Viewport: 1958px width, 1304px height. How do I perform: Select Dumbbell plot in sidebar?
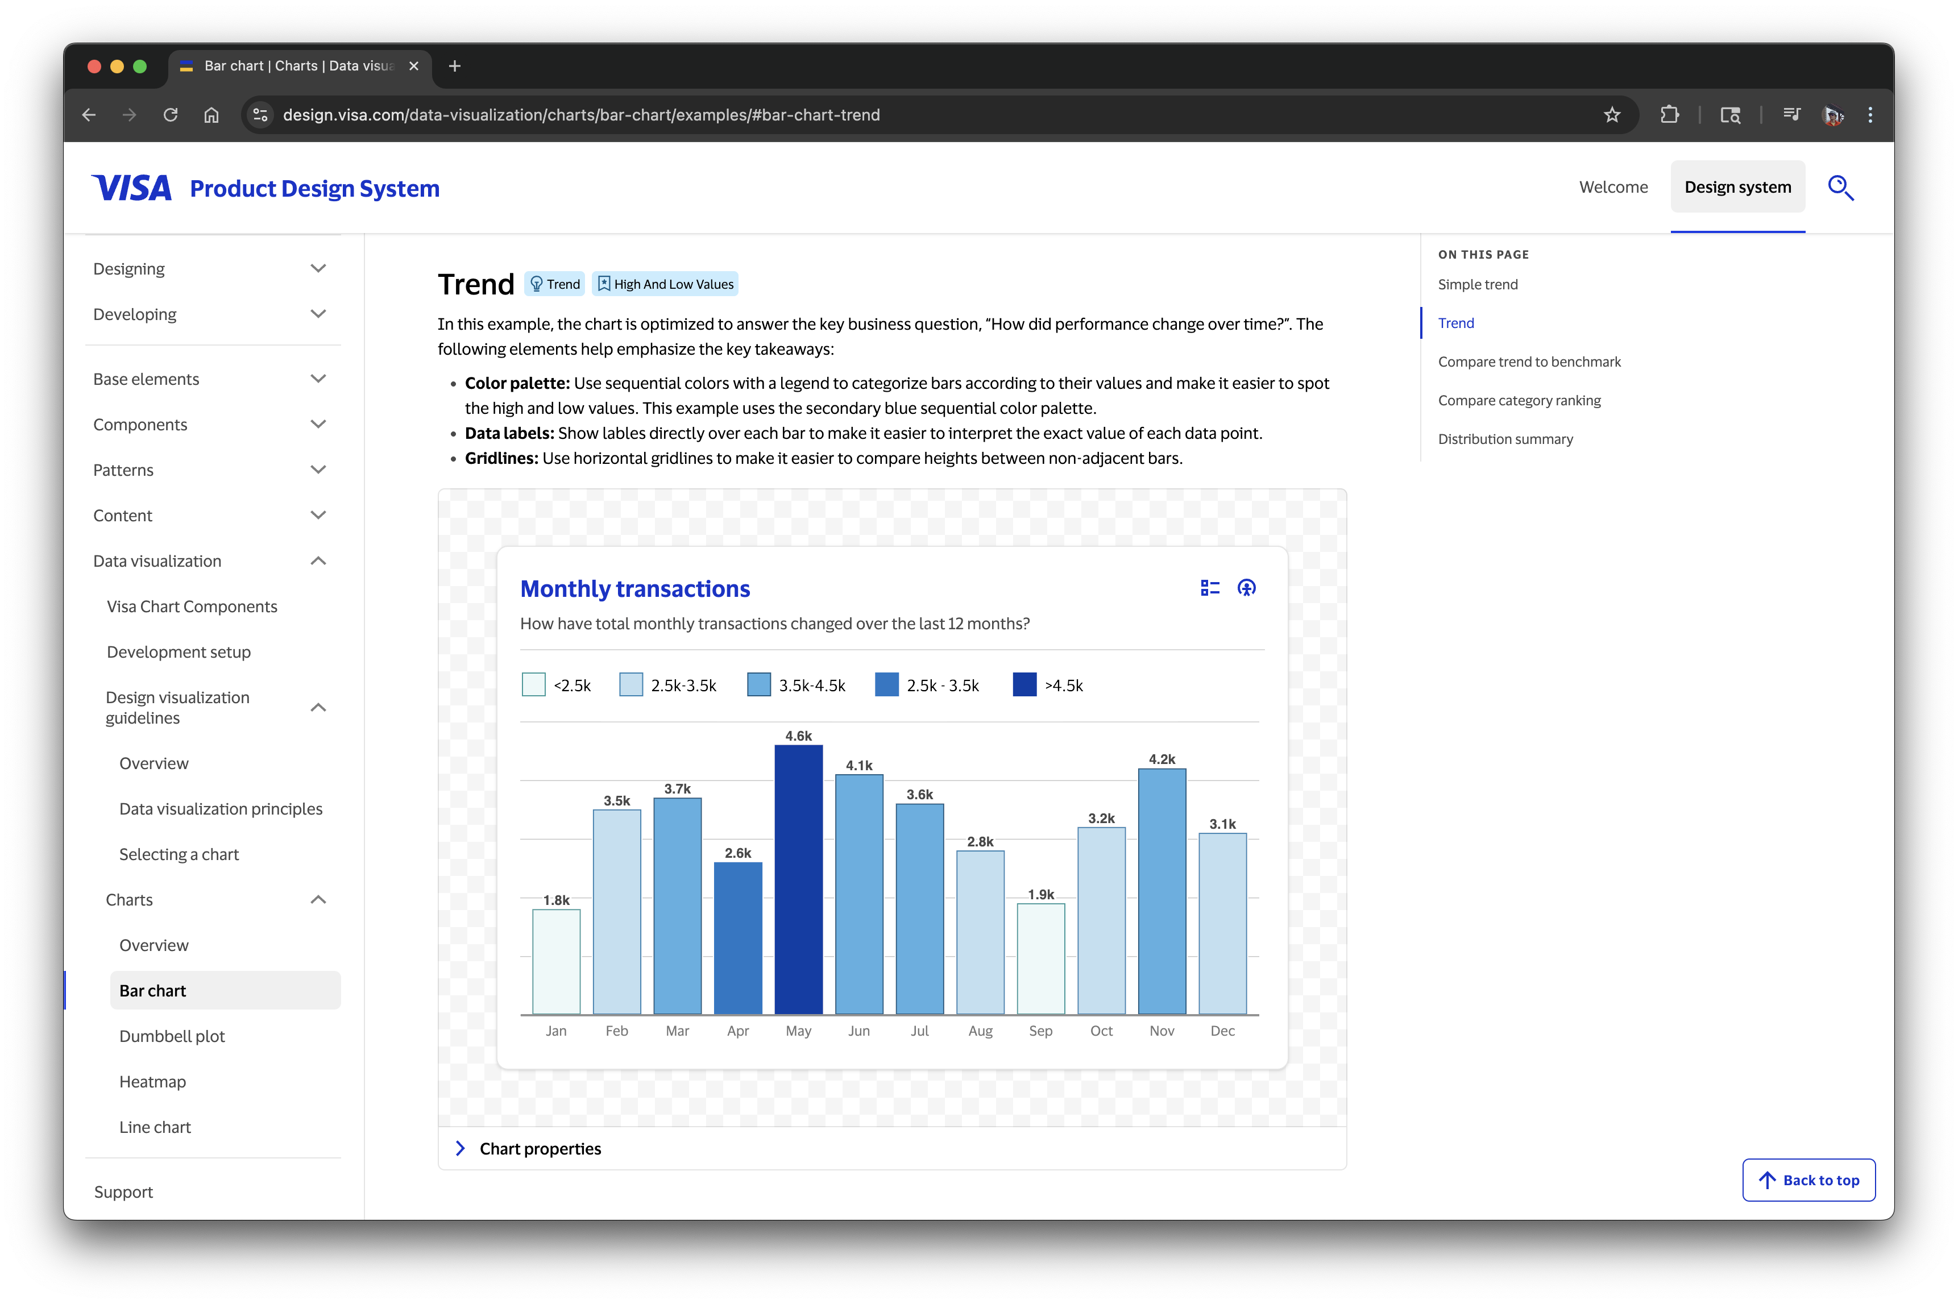point(172,1036)
